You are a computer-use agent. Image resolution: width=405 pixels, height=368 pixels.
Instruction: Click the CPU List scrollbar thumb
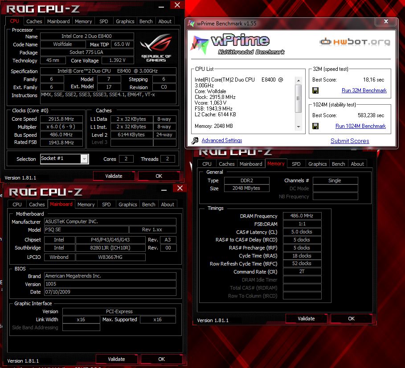pos(299,98)
